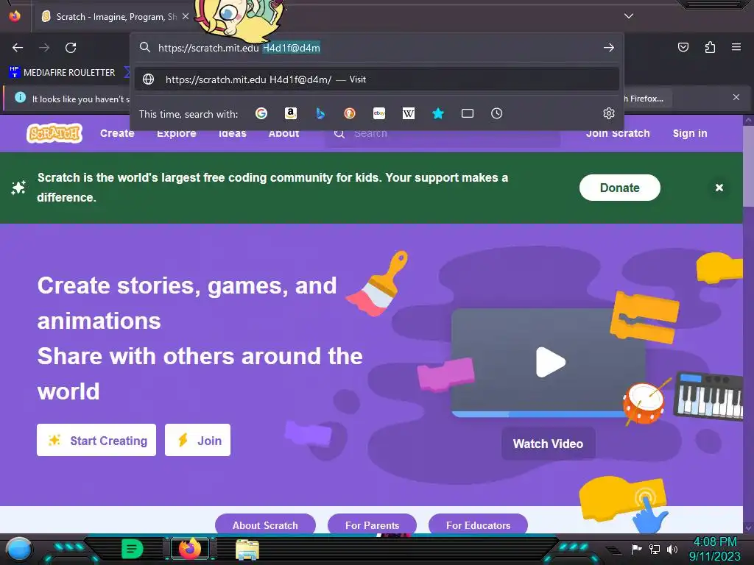
Task: Open MEDIAFIRE ROULETTER bookmark
Action: [x=62, y=73]
